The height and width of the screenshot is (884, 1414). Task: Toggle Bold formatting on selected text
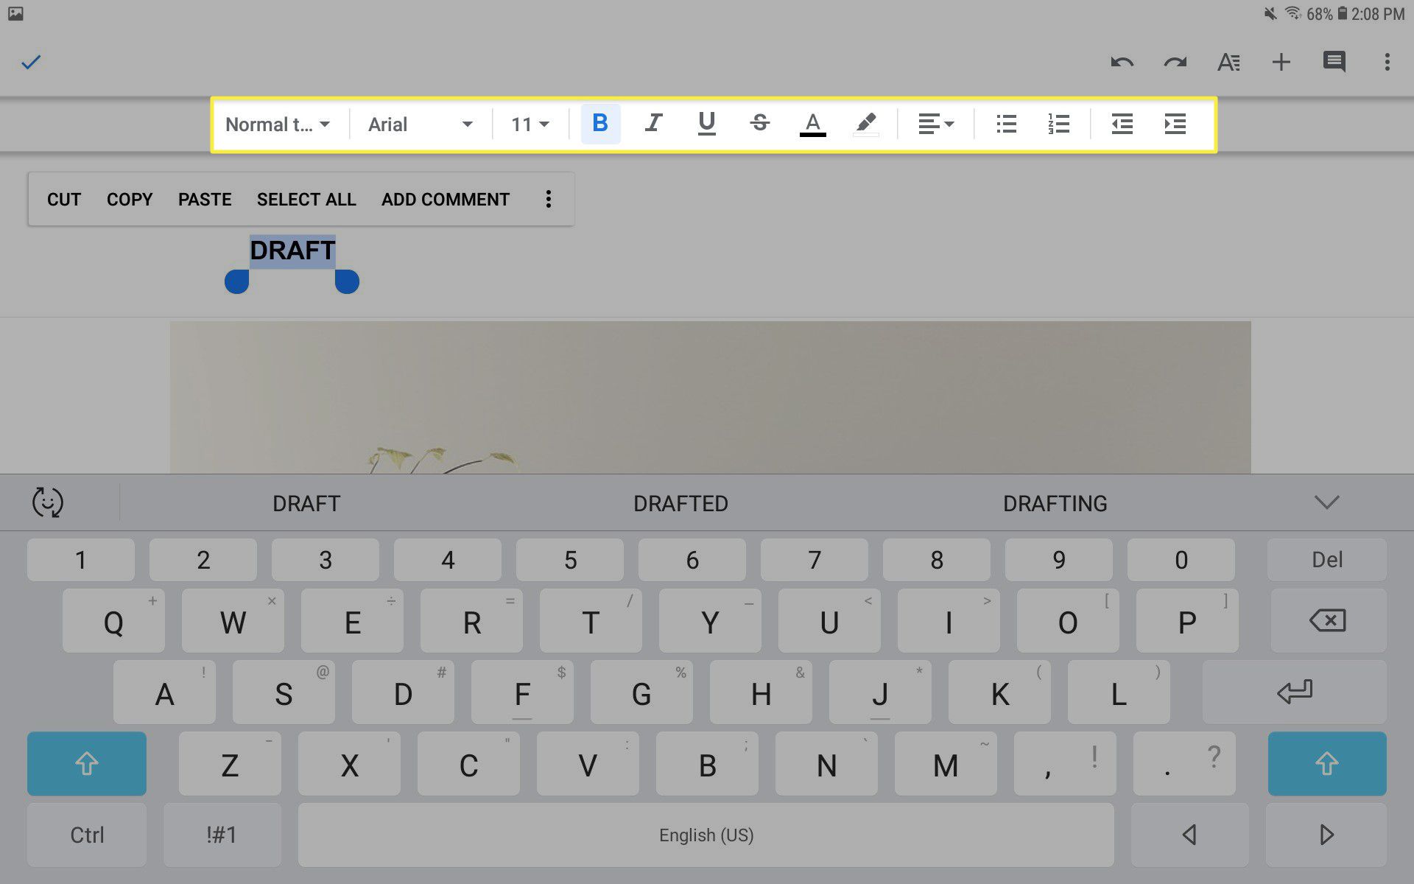599,123
